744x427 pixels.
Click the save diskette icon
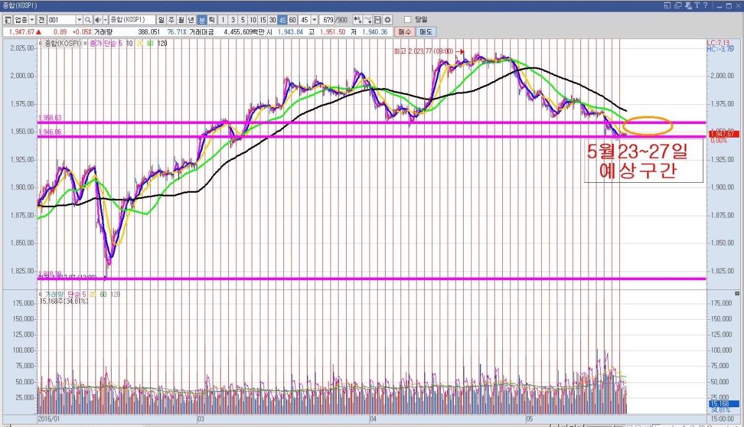click(x=378, y=20)
